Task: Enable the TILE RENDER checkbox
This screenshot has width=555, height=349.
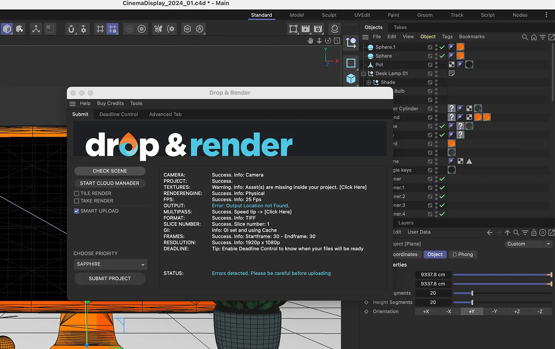Action: [x=77, y=193]
